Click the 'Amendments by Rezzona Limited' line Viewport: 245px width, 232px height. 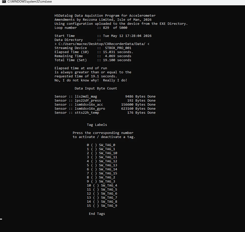103,20
